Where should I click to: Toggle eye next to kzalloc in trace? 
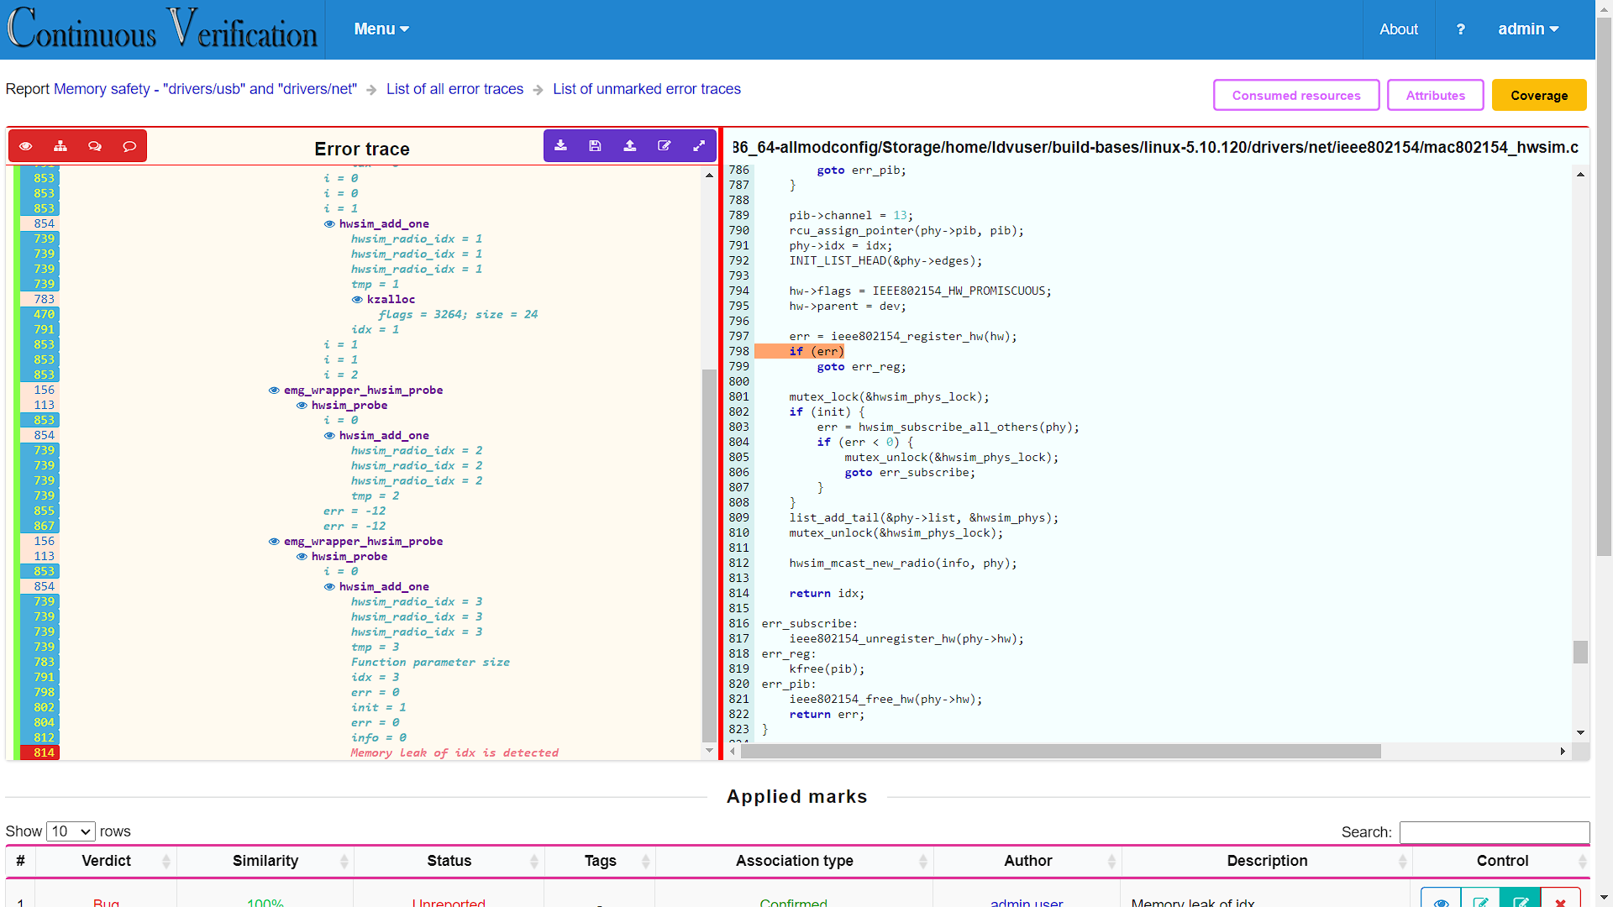click(357, 300)
